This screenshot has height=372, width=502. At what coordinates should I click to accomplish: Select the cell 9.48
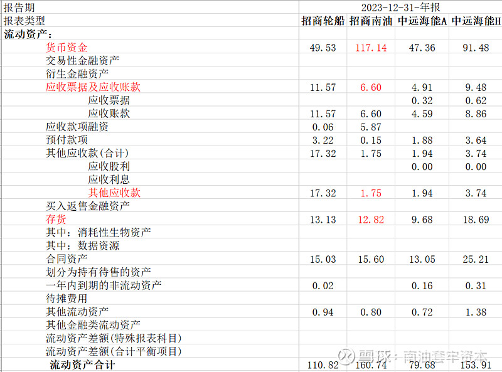click(476, 87)
